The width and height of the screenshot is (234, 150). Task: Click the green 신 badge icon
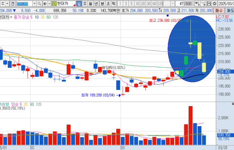pyautogui.click(x=54, y=4)
